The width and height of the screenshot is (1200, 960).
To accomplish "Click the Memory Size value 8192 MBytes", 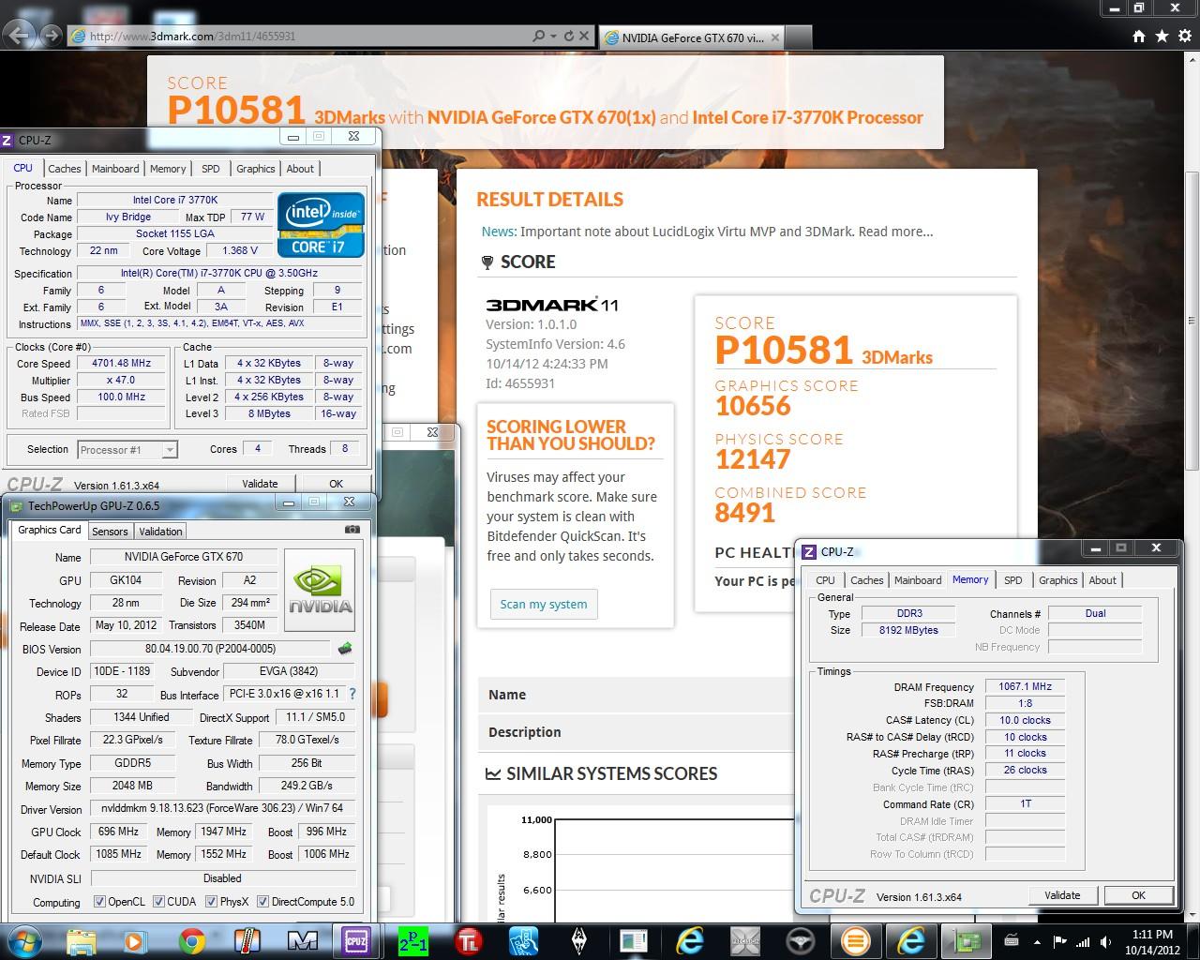I will [908, 630].
